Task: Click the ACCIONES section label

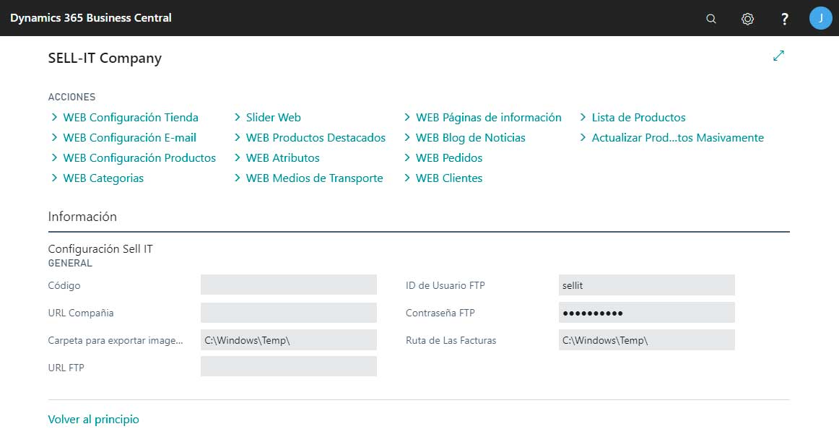Action: pyautogui.click(x=71, y=97)
